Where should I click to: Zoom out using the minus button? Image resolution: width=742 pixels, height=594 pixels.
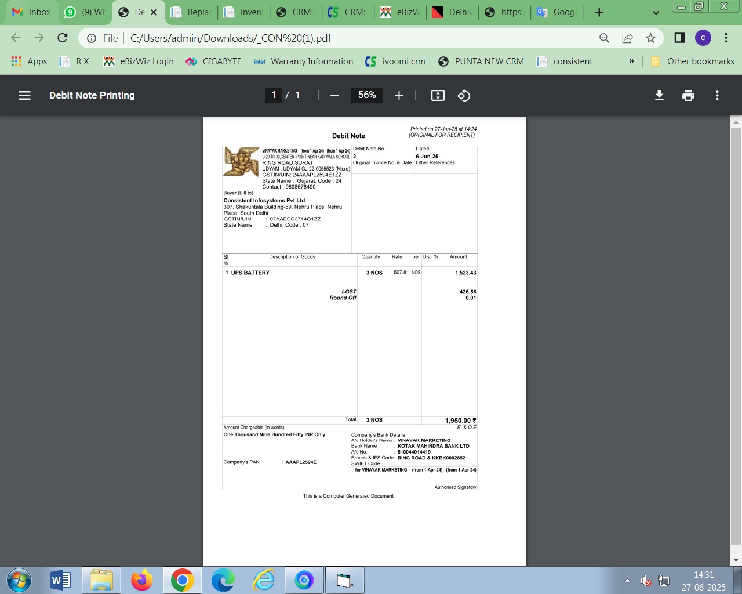(334, 96)
